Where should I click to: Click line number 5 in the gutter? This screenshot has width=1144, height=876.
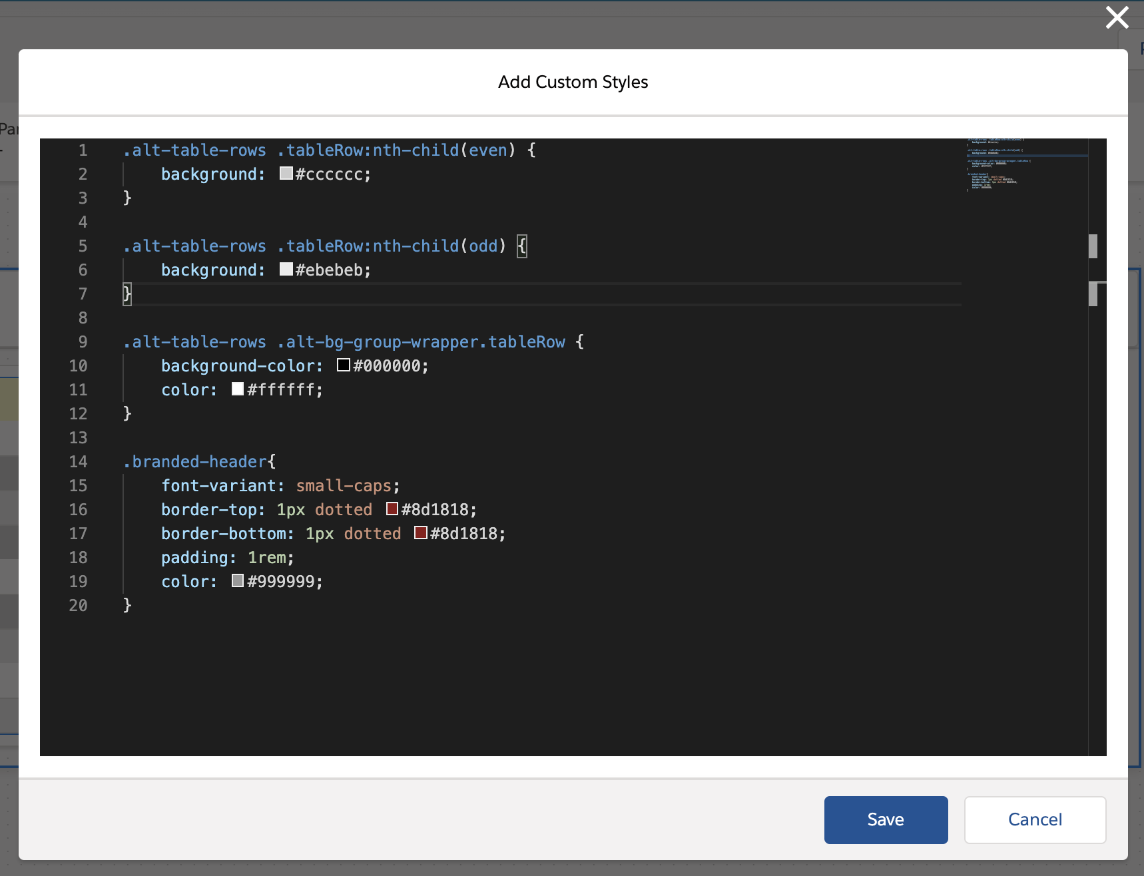point(83,246)
